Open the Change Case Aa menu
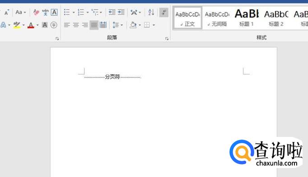The image size is (308, 177). (x=21, y=12)
